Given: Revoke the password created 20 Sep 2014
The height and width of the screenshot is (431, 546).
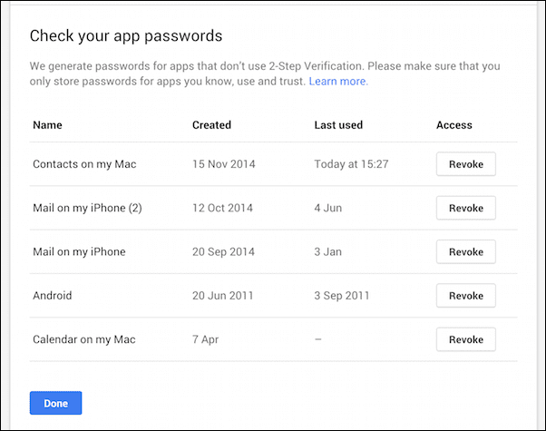Looking at the screenshot, I should (x=466, y=251).
